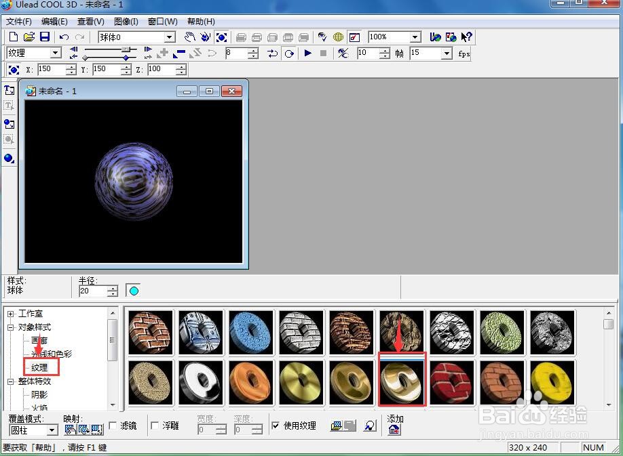Click the cyan sphere color swatch
The width and height of the screenshot is (623, 456).
[x=134, y=291]
